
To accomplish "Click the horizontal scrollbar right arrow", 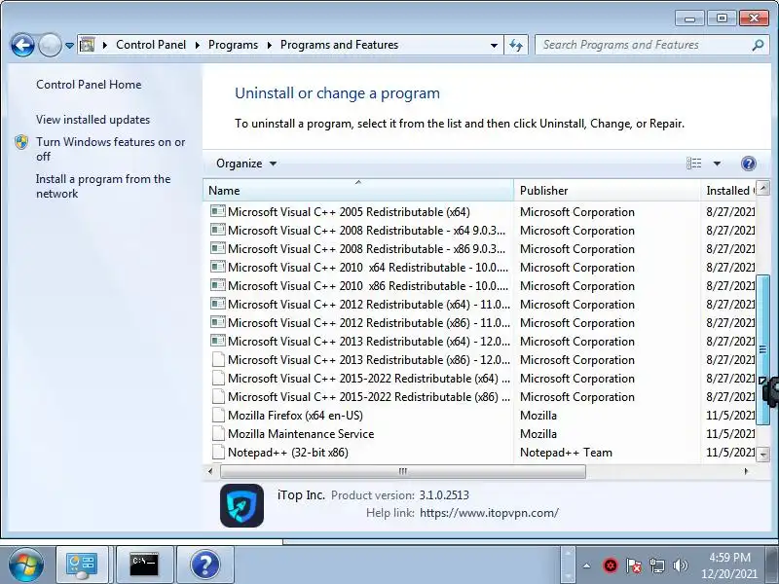I will point(746,471).
